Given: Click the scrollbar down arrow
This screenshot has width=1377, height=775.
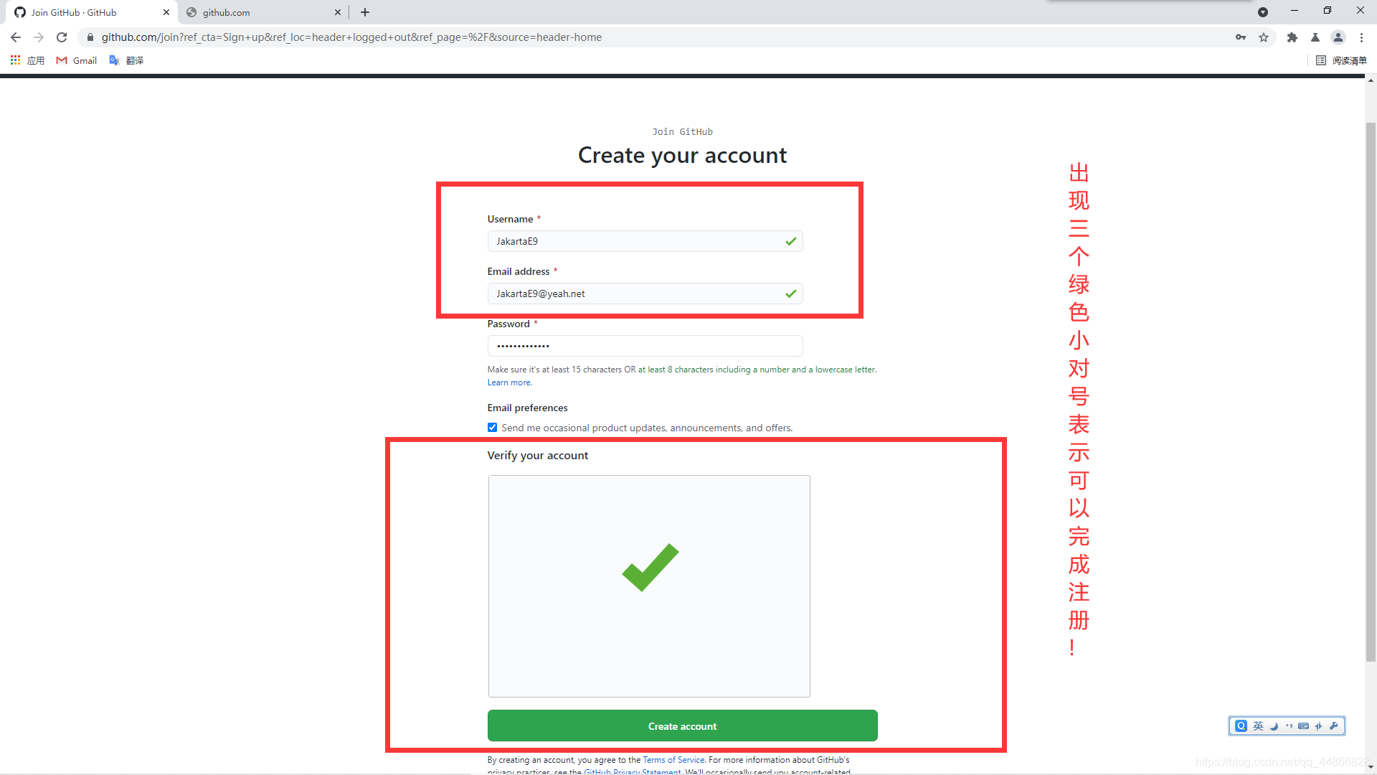Looking at the screenshot, I should point(1371,767).
